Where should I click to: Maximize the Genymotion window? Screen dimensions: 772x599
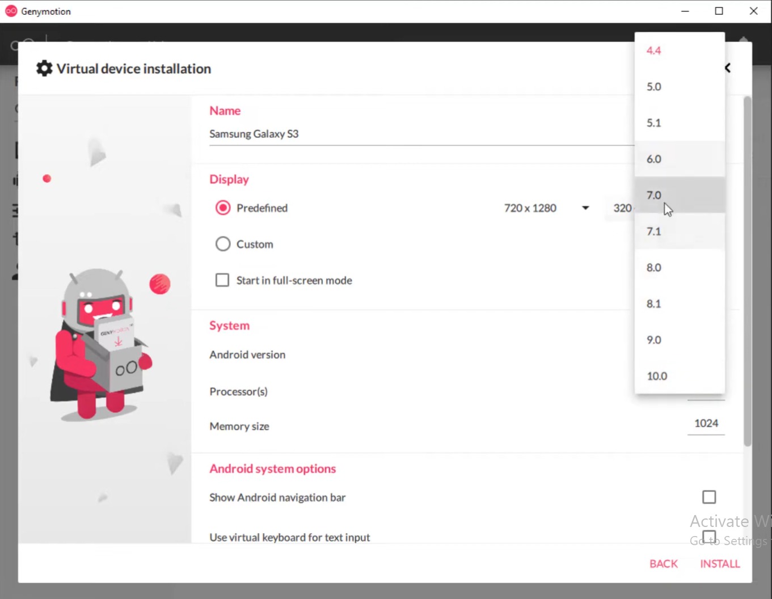(719, 11)
